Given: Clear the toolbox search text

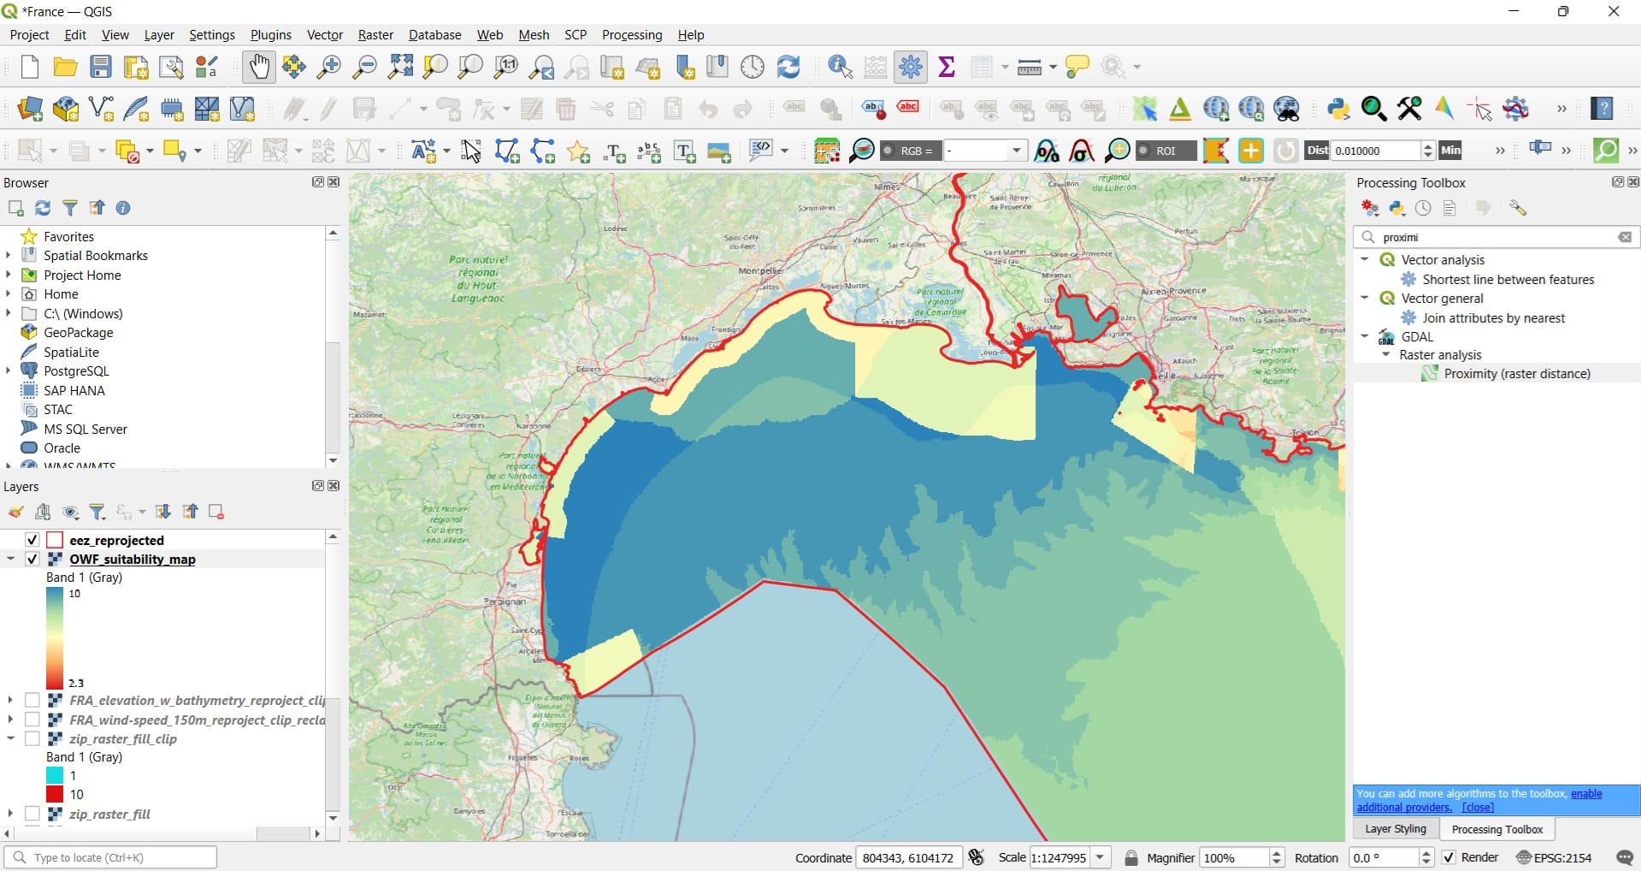Looking at the screenshot, I should pos(1625,237).
